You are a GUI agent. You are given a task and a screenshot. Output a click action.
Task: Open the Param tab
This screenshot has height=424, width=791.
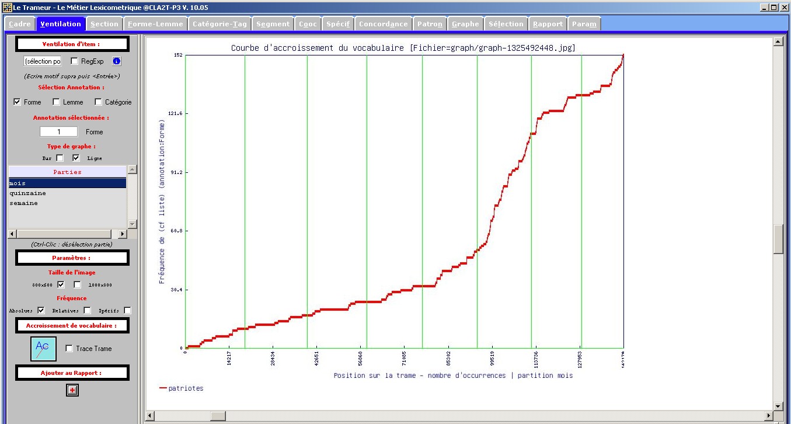click(x=584, y=23)
